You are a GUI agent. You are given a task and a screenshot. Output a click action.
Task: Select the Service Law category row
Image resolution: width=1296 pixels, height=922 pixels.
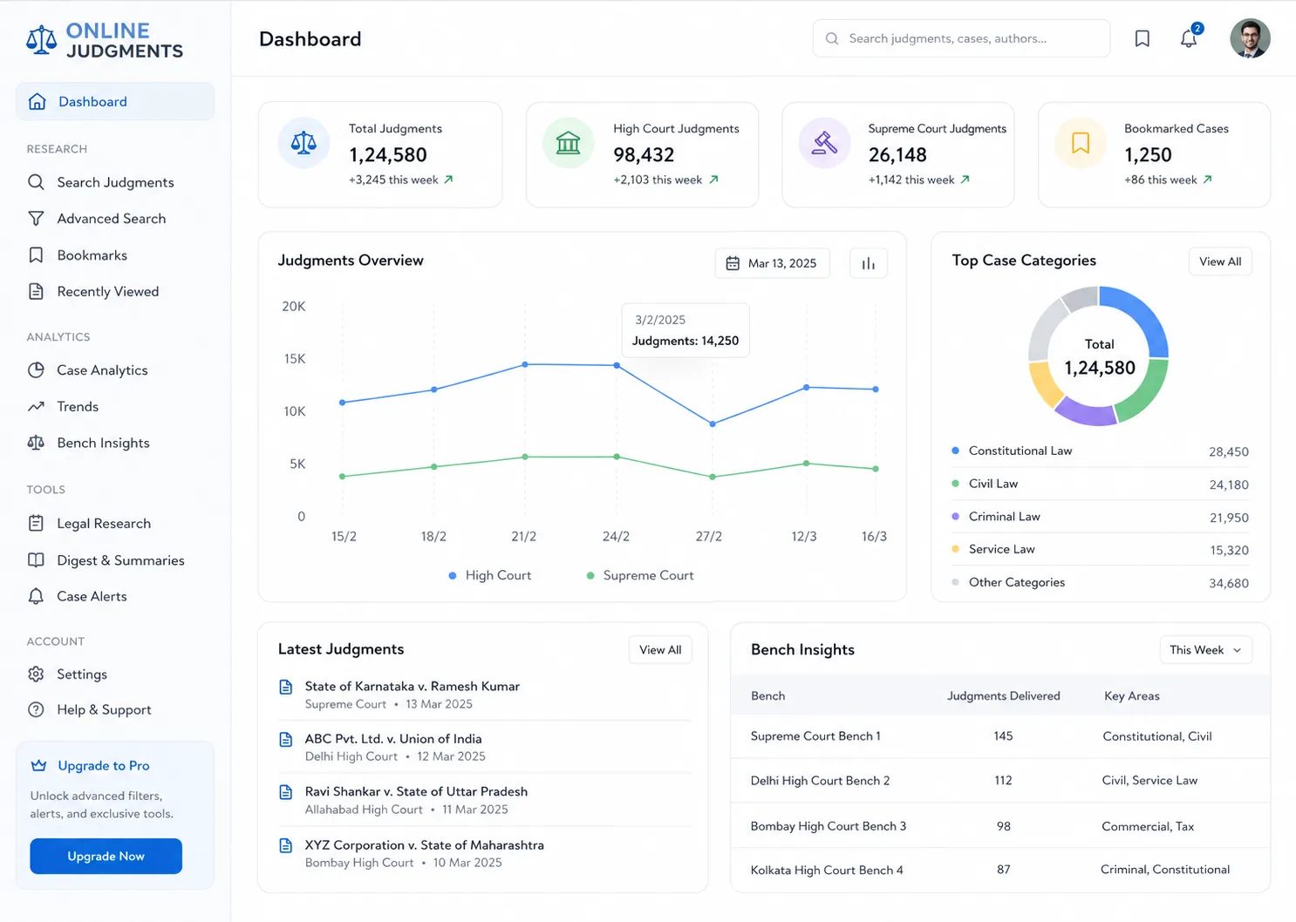tap(1100, 550)
